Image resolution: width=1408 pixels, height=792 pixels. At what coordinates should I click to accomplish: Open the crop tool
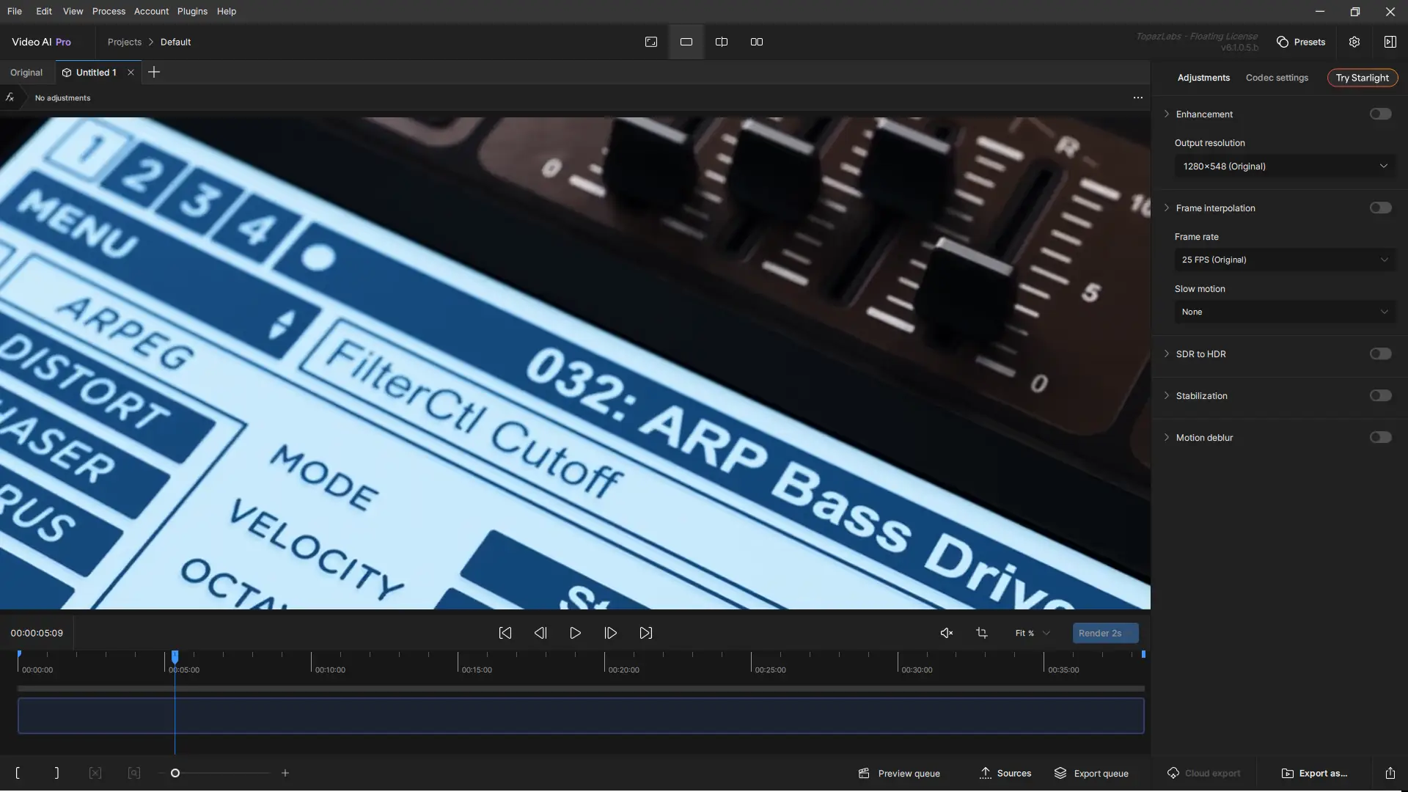pyautogui.click(x=982, y=633)
